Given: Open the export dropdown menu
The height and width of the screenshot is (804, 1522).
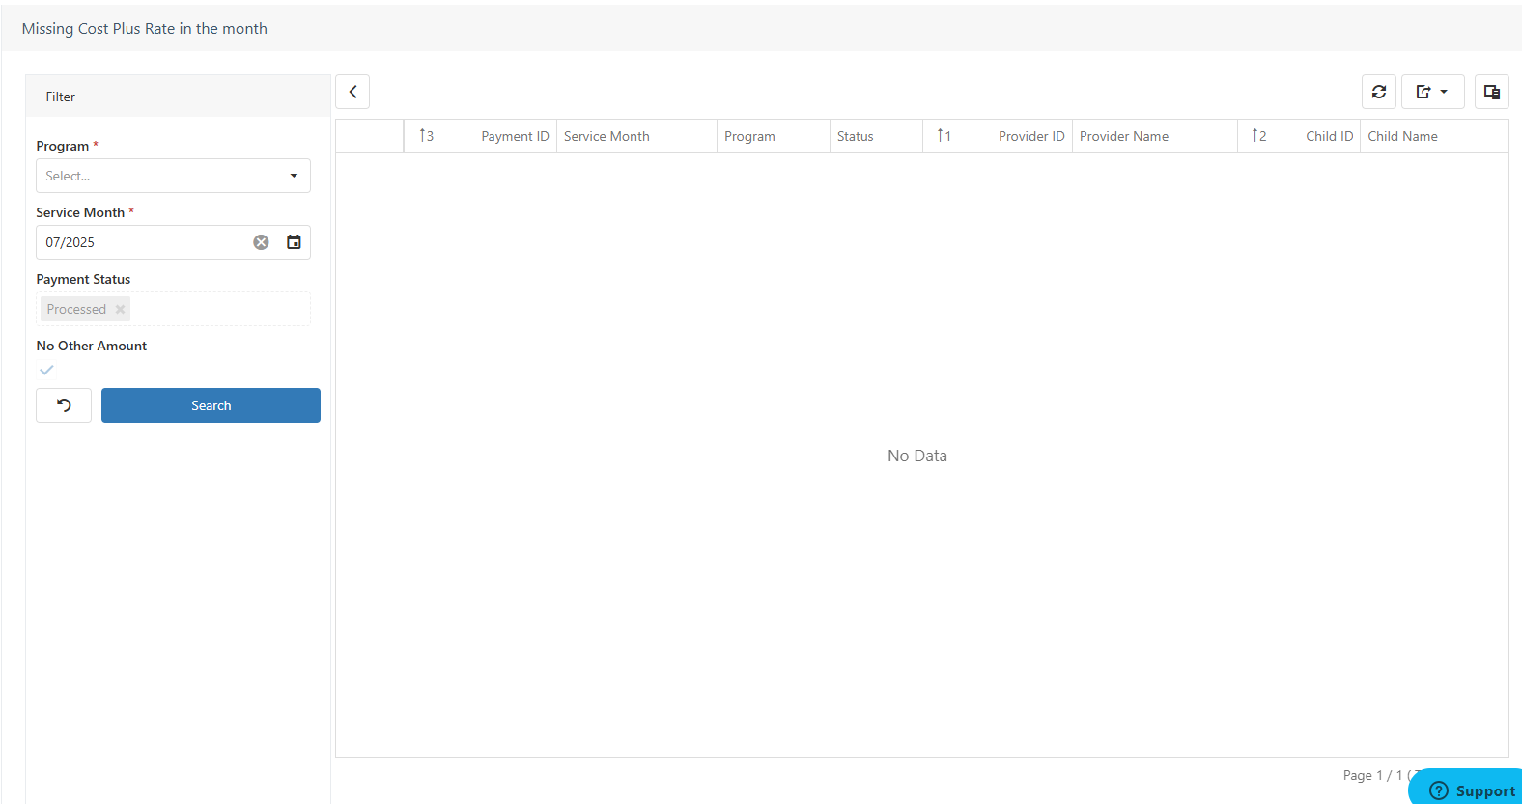Looking at the screenshot, I should pos(1432,92).
